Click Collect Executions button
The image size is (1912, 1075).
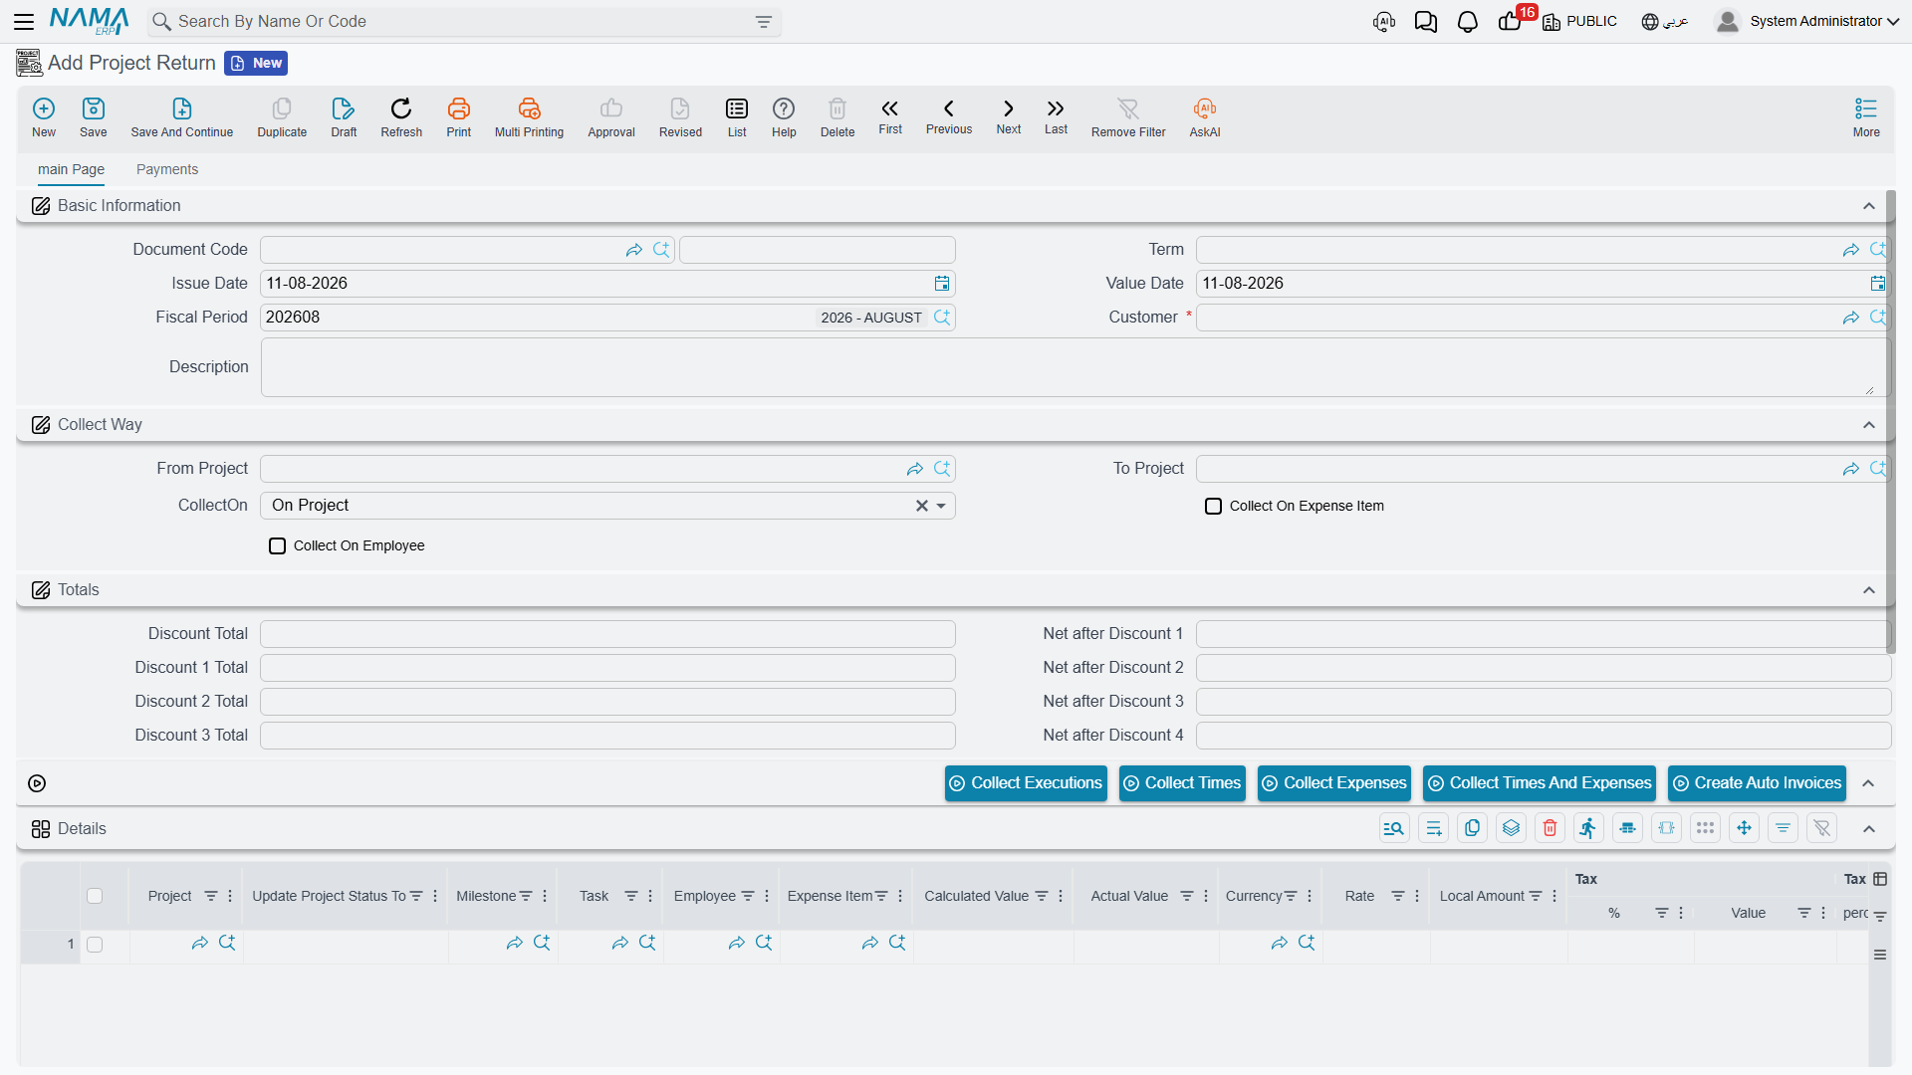coord(1026,783)
